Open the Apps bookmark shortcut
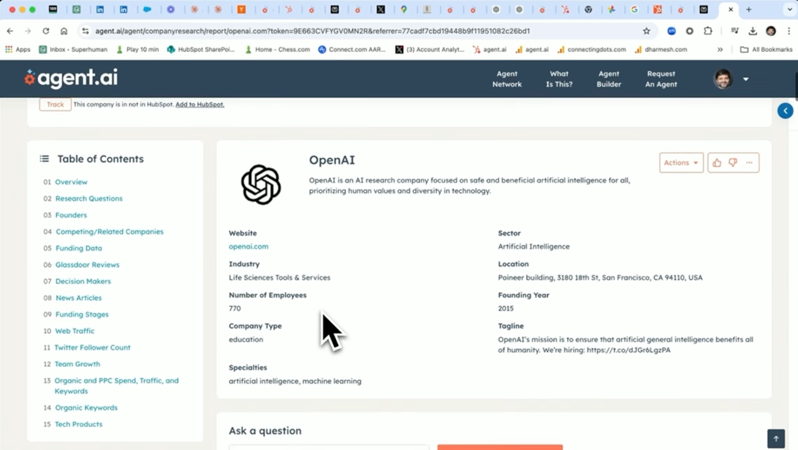798x450 pixels. (18, 49)
